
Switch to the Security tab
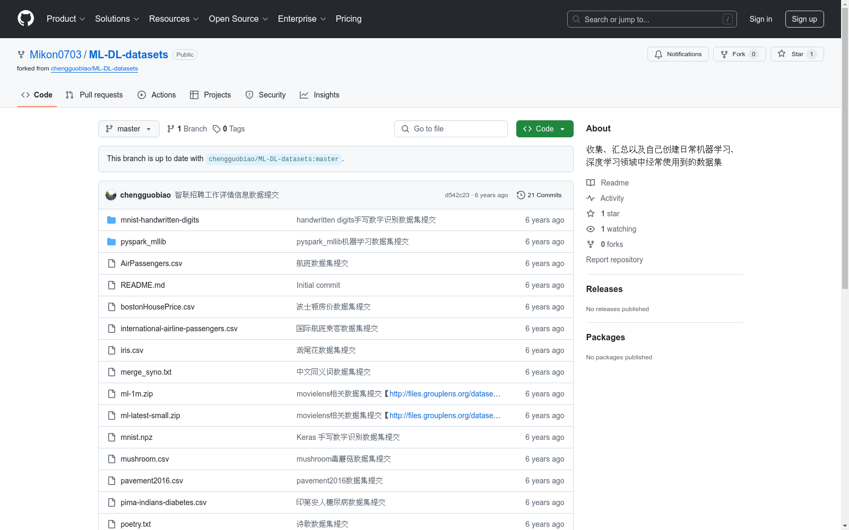(265, 95)
